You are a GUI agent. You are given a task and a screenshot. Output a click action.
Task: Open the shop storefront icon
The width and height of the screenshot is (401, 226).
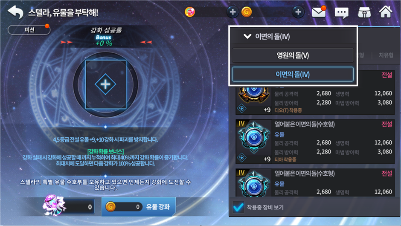[364, 12]
